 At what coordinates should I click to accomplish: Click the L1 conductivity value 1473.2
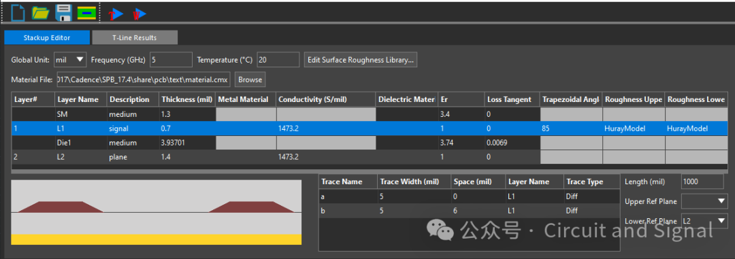(x=326, y=128)
